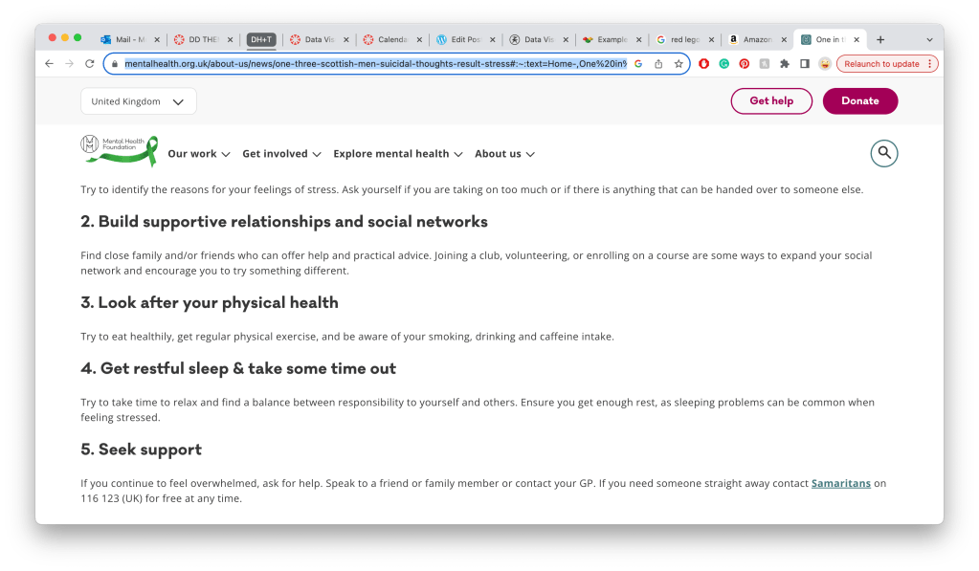Click the URL address bar field

tap(373, 64)
